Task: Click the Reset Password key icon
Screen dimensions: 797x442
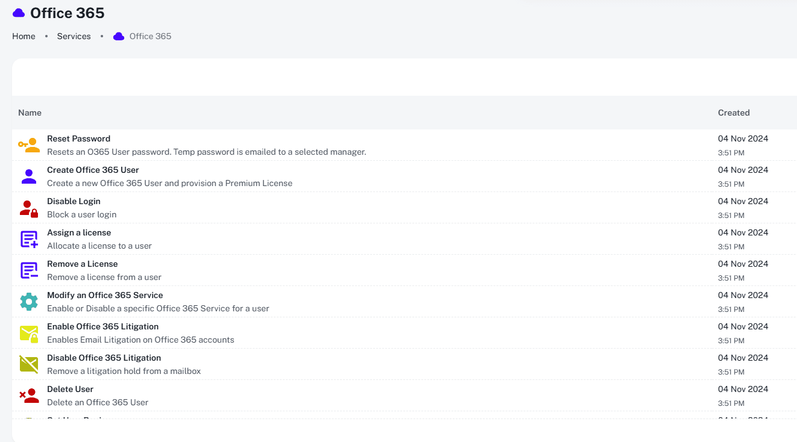Action: pyautogui.click(x=28, y=145)
